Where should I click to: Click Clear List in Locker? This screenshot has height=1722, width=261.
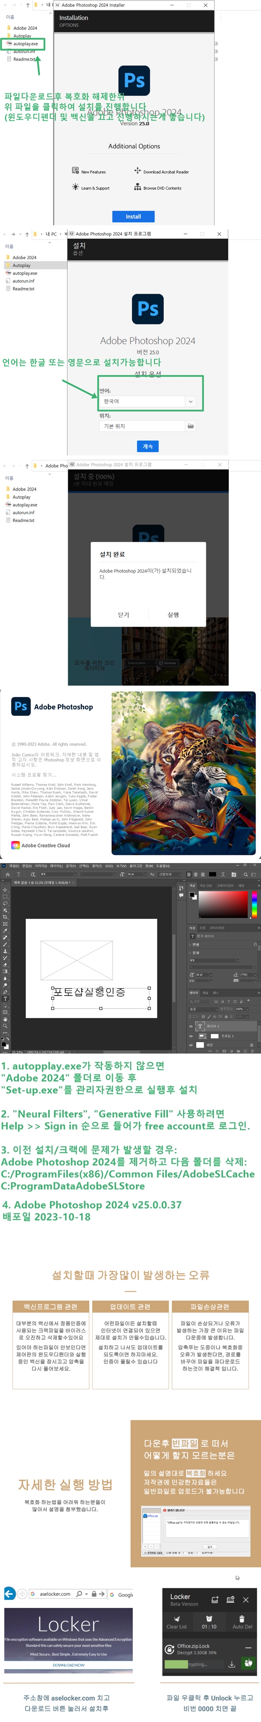tap(177, 1622)
